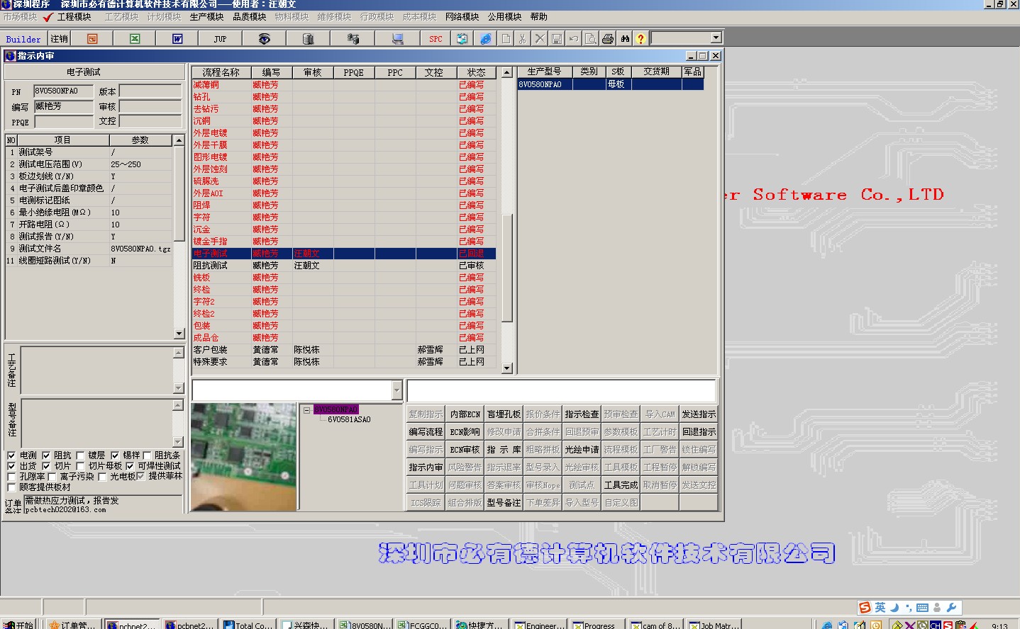Click the 指示检查 button
Screen dimensions: 1020x629
pos(582,414)
